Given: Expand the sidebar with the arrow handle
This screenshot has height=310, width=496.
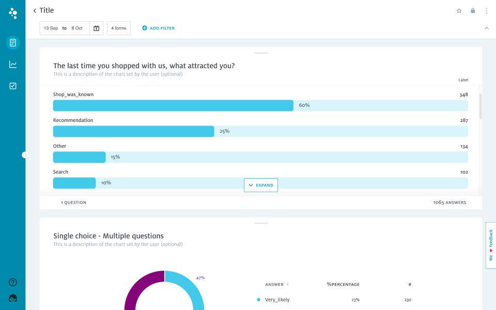Looking at the screenshot, I should (x=25, y=155).
